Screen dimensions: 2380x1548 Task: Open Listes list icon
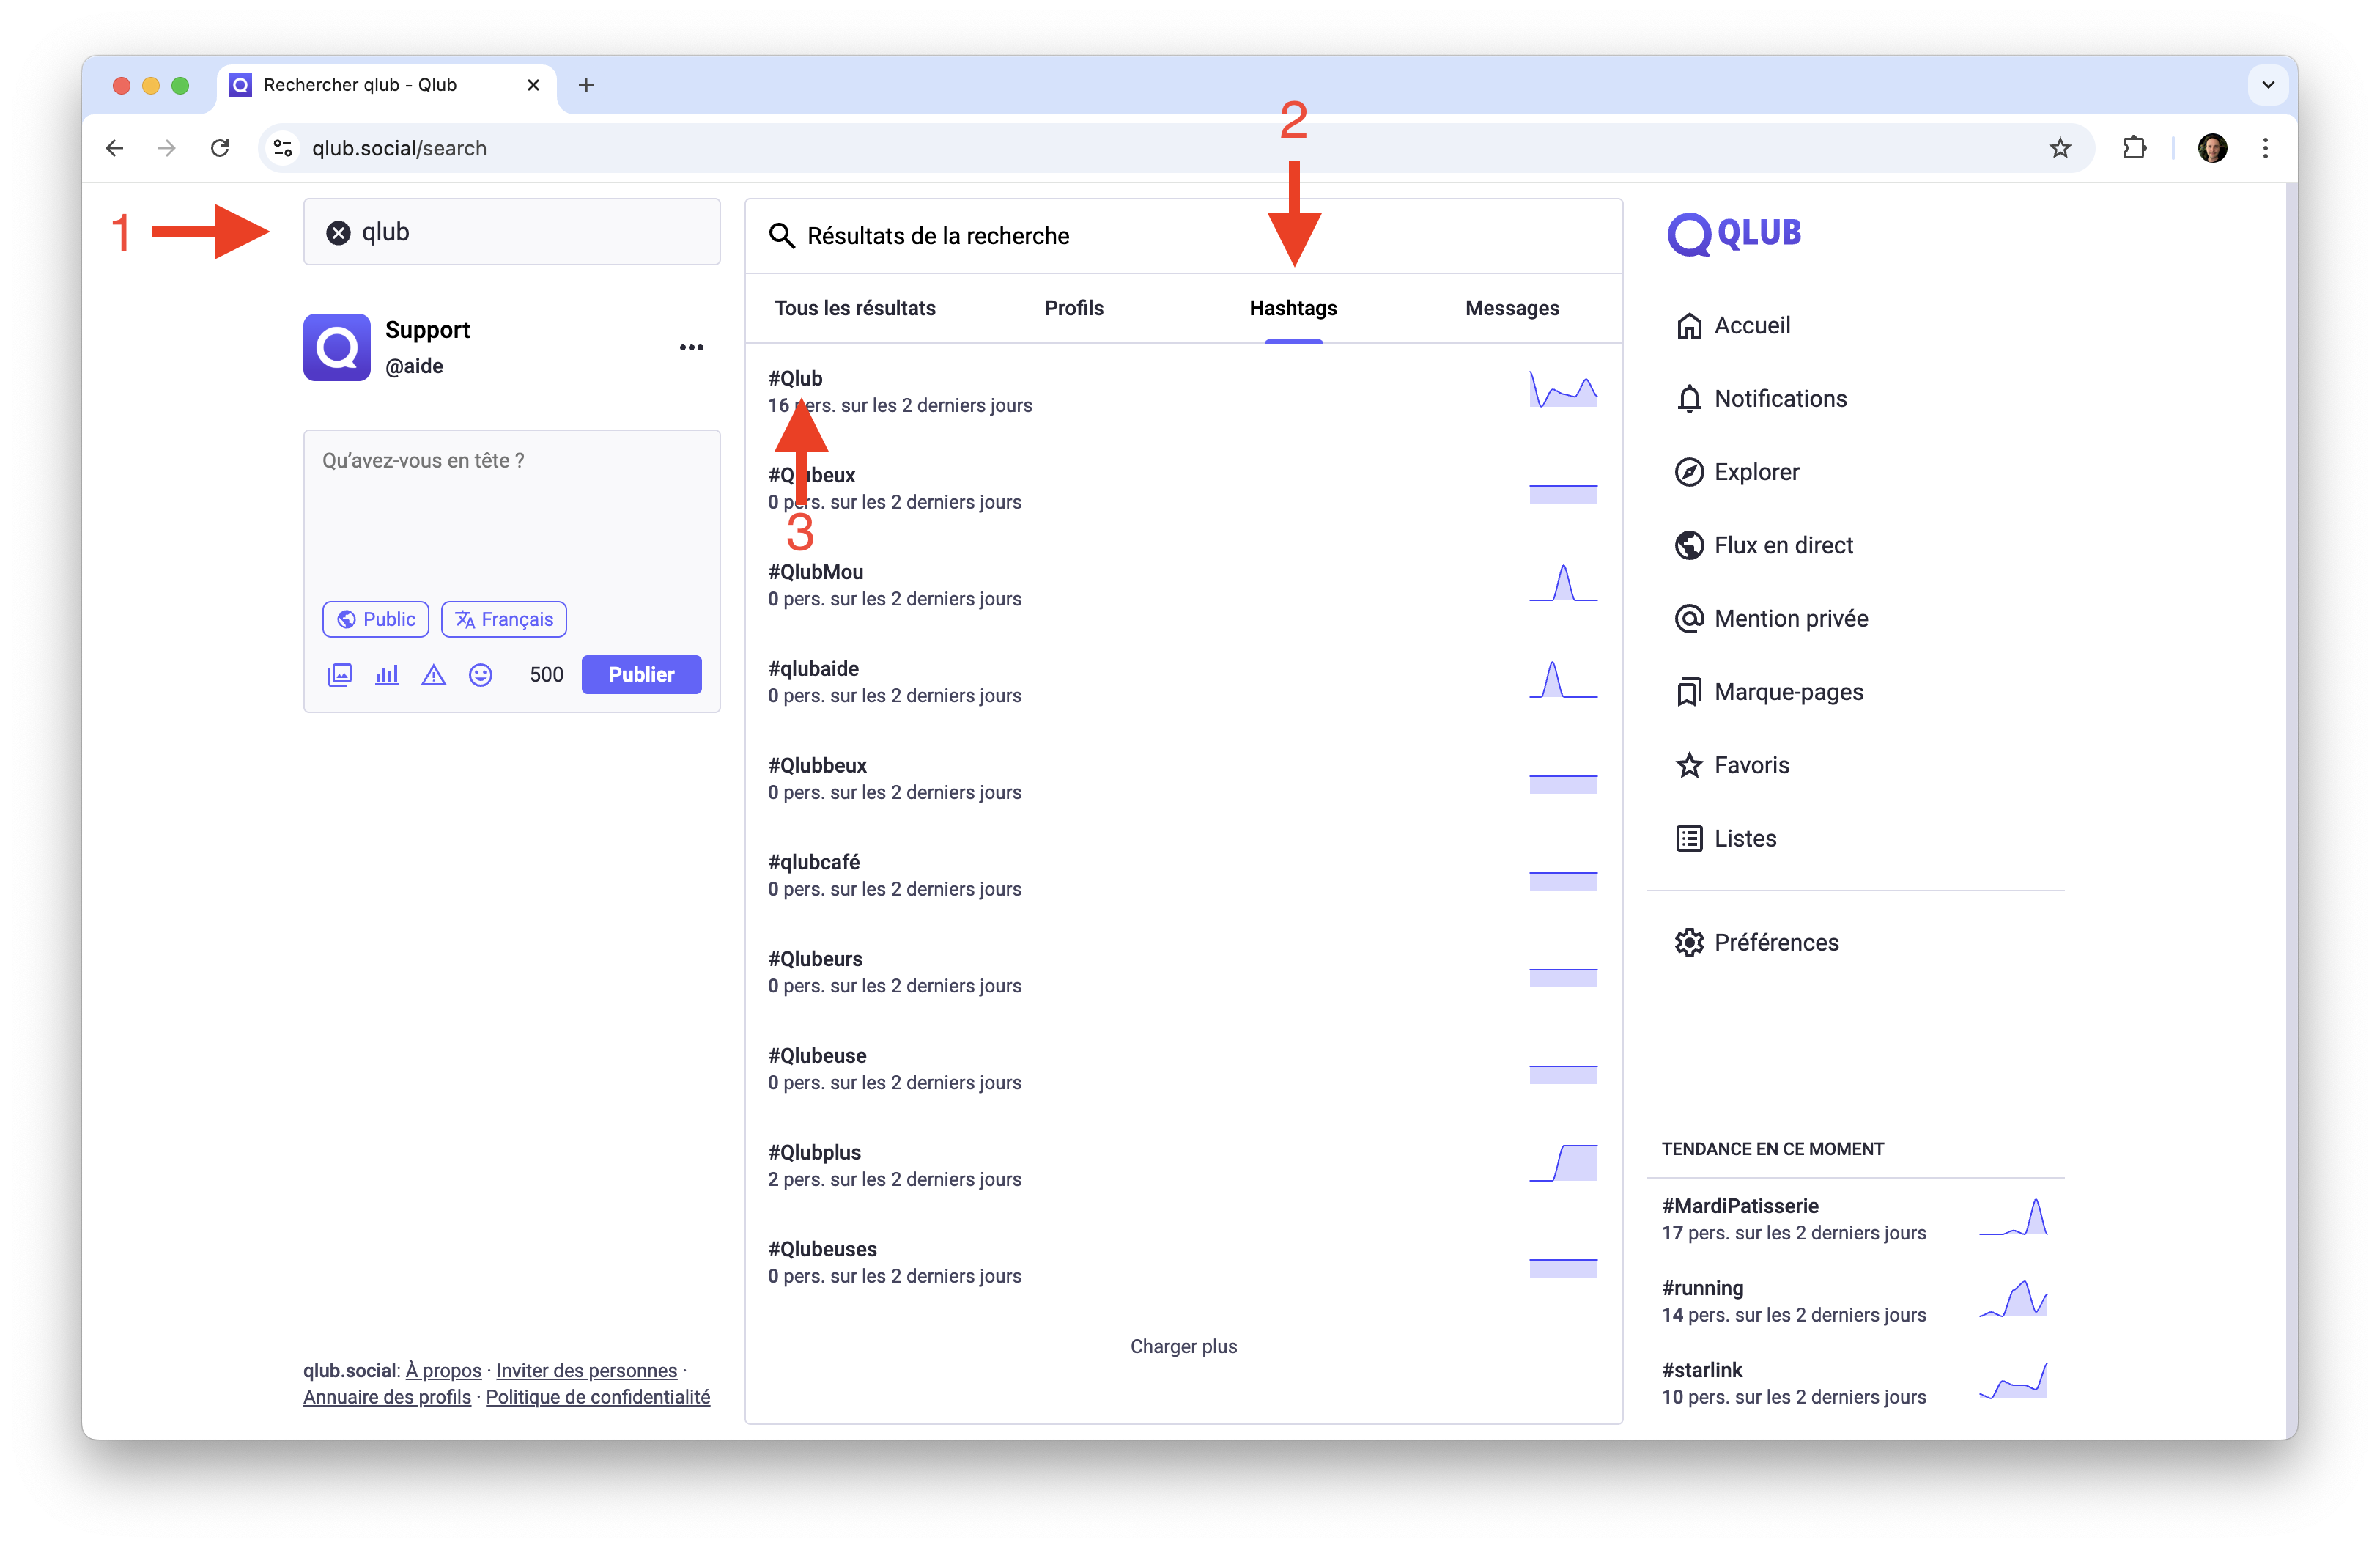1689,838
